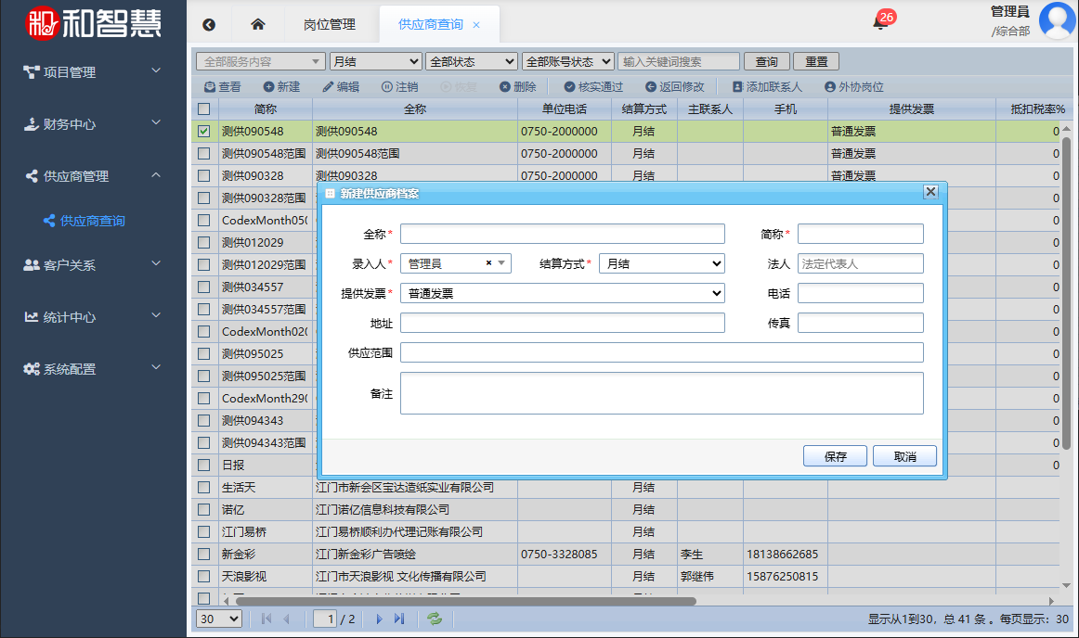Check the 天浪影视 row checkbox
The image size is (1079, 638).
[x=203, y=576]
